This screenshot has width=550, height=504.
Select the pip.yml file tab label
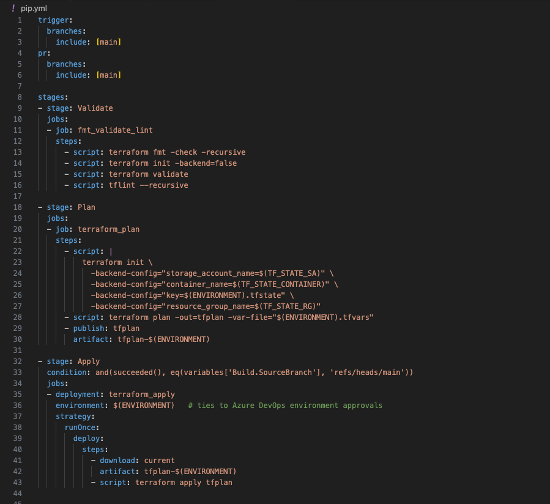(34, 9)
